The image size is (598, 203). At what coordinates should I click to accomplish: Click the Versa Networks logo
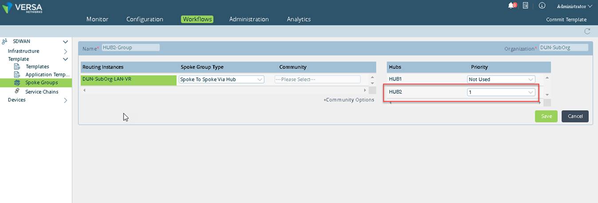[23, 8]
